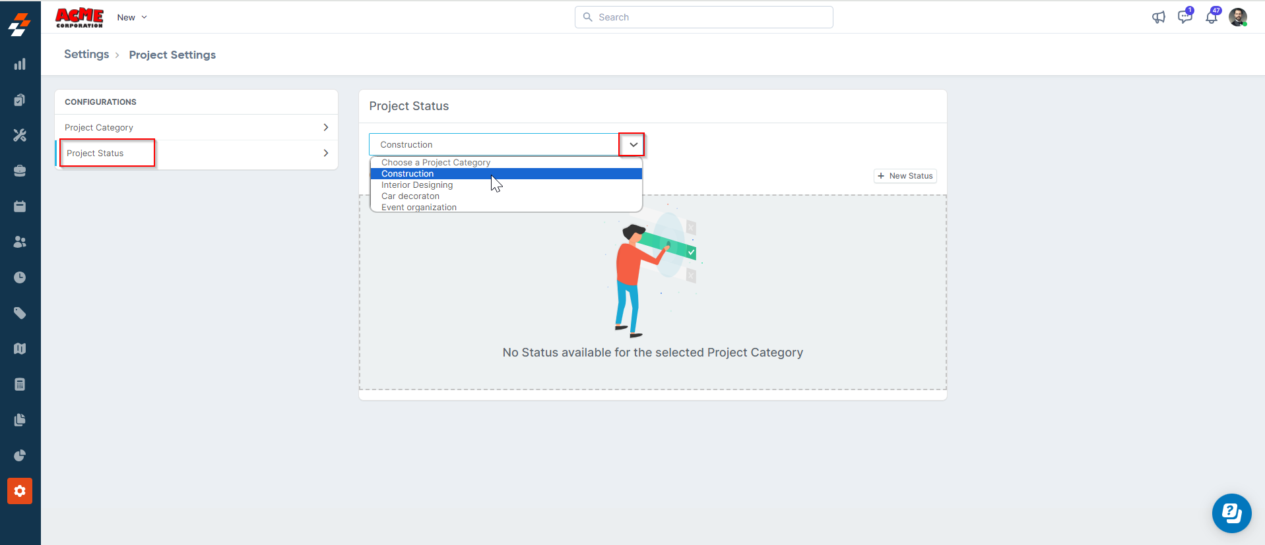Open the megaphone announcements icon

1159,17
